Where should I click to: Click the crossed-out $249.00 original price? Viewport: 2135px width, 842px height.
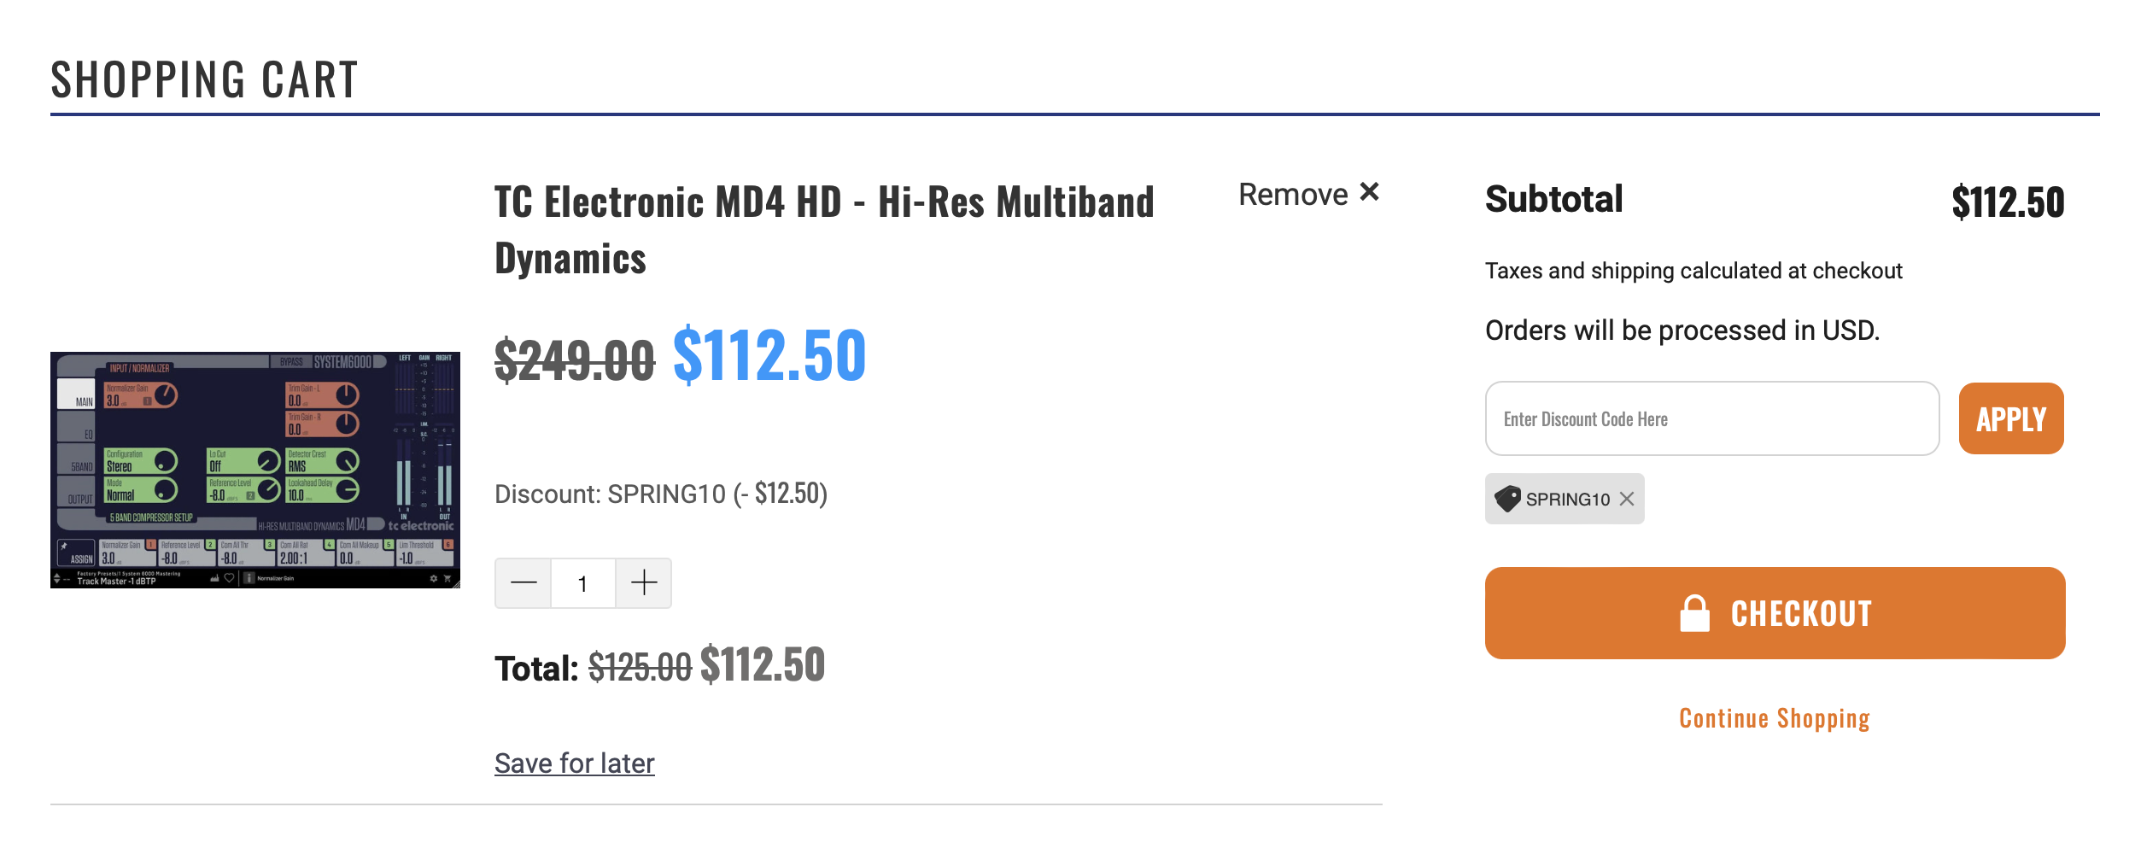[x=574, y=360]
